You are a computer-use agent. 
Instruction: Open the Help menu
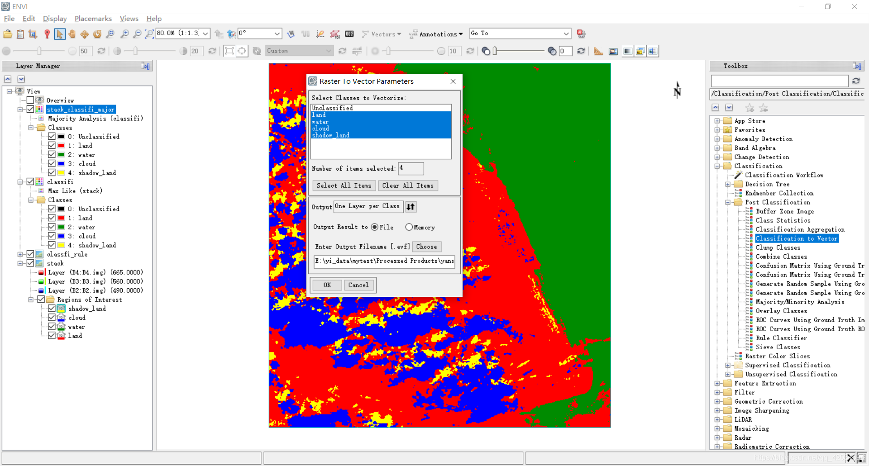(x=154, y=19)
